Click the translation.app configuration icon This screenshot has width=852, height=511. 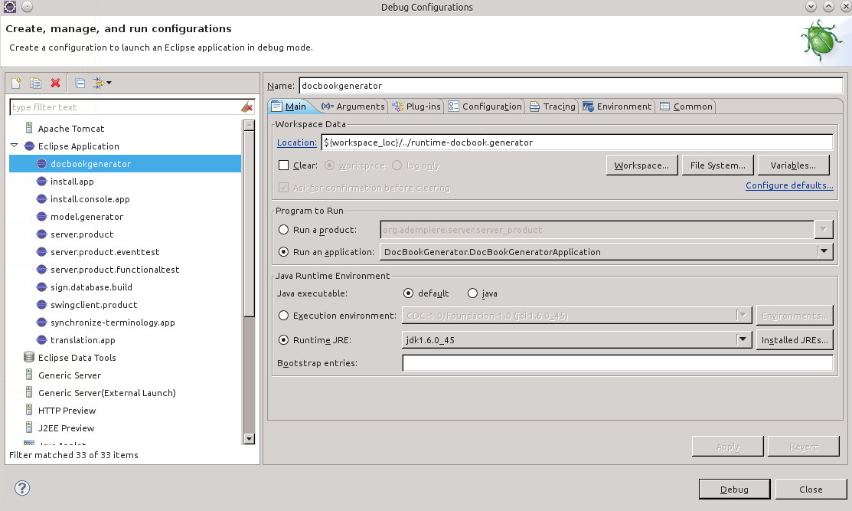point(42,339)
